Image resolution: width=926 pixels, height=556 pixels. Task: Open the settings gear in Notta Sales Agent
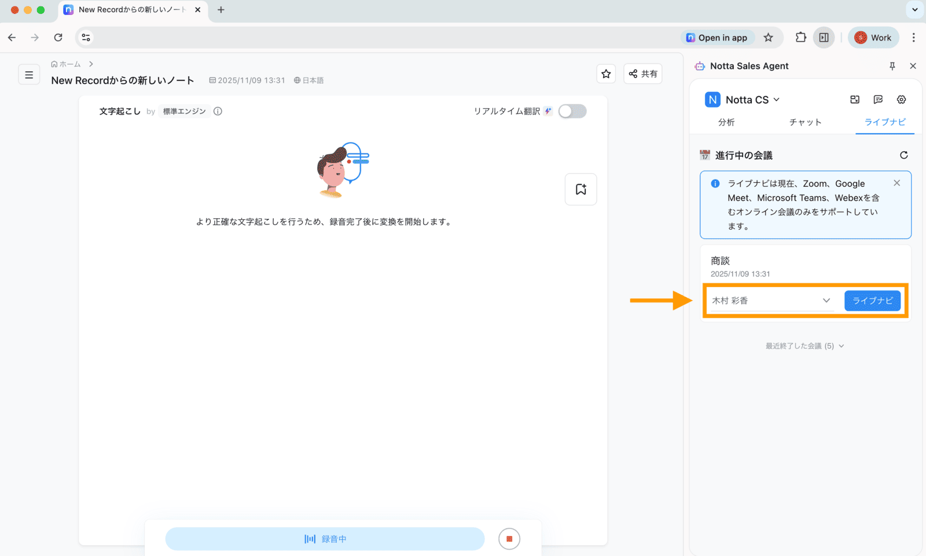[x=901, y=100]
